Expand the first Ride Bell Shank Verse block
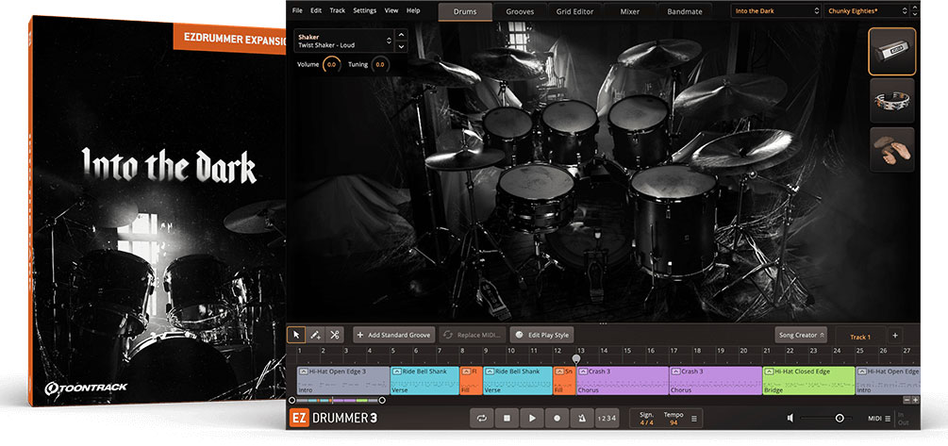This screenshot has width=948, height=446. (396, 372)
